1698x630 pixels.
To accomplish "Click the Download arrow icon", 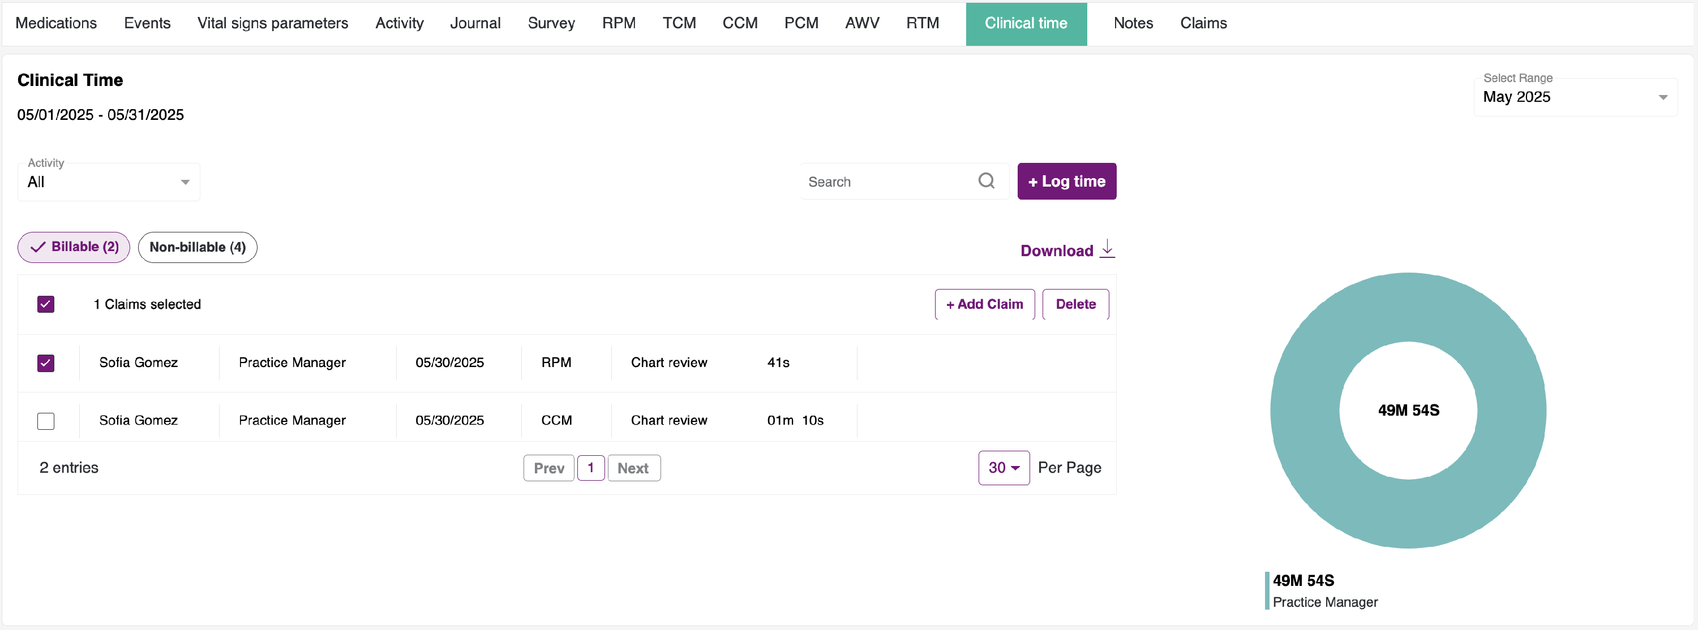I will [1108, 249].
